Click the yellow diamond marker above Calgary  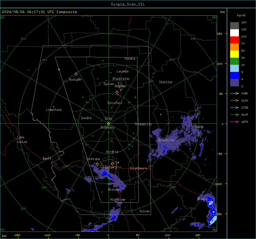(x=112, y=164)
